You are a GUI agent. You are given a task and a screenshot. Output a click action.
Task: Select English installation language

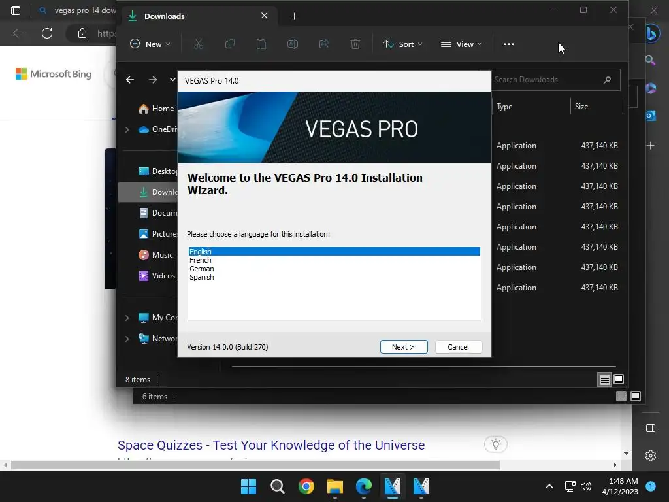click(x=334, y=252)
